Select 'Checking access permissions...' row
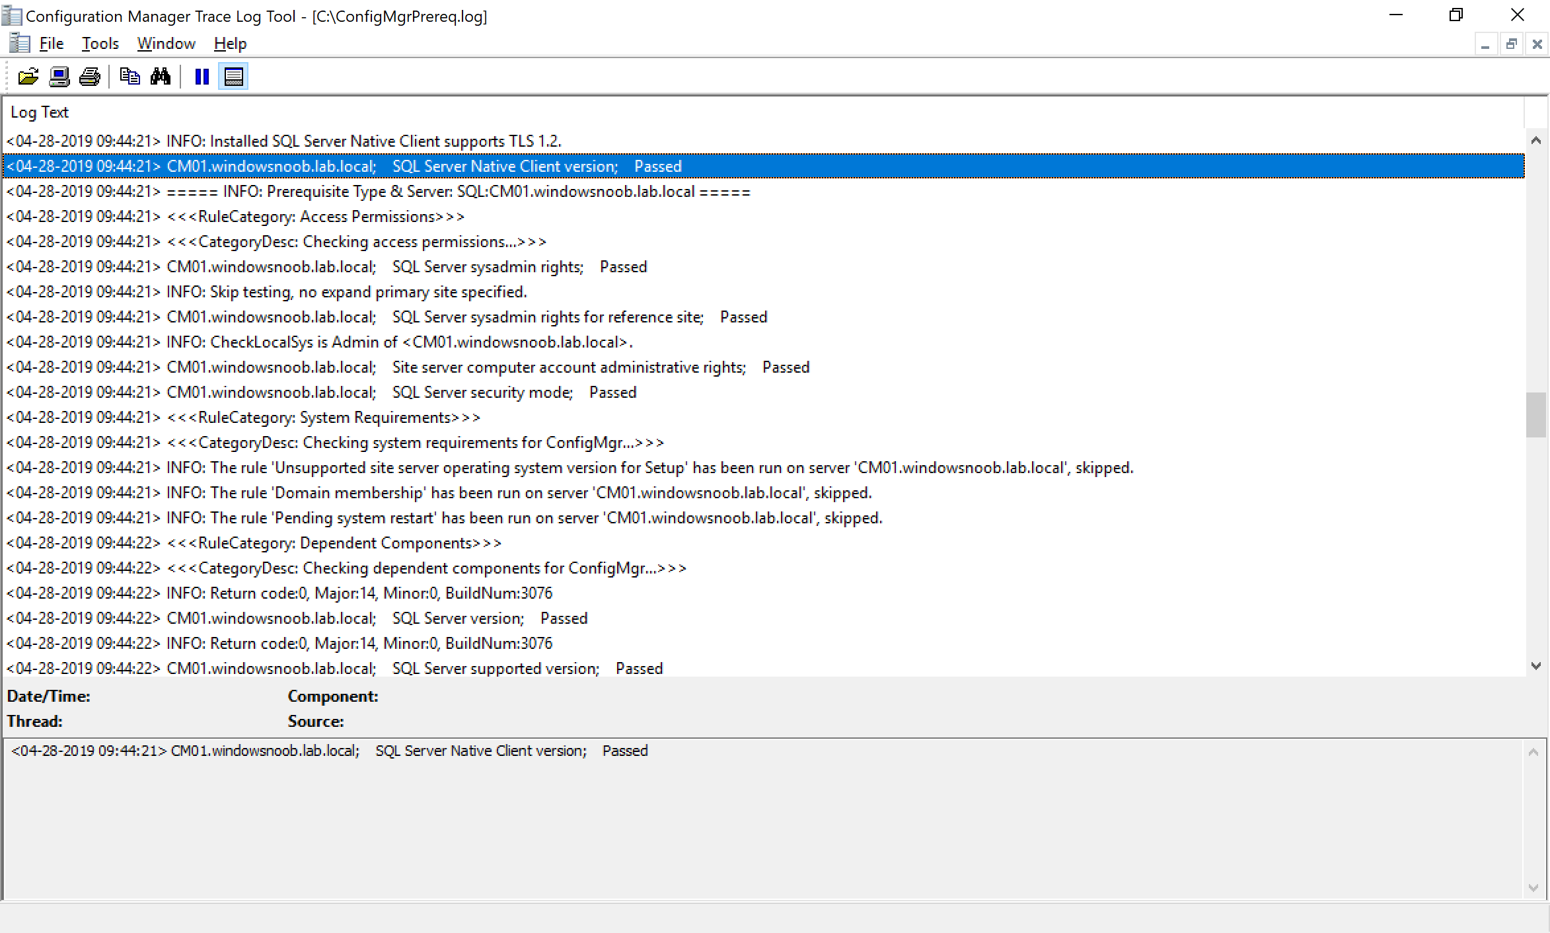The width and height of the screenshot is (1550, 933). pyautogui.click(x=764, y=242)
